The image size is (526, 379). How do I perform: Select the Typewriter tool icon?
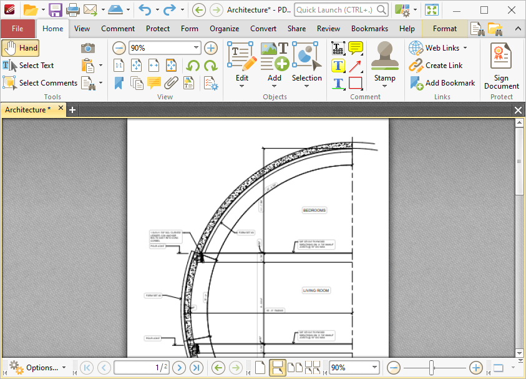coord(338,48)
